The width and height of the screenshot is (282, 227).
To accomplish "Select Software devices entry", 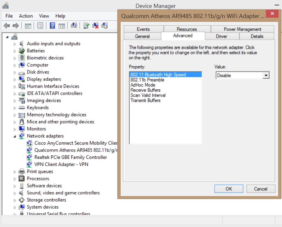I will pos(44,186).
